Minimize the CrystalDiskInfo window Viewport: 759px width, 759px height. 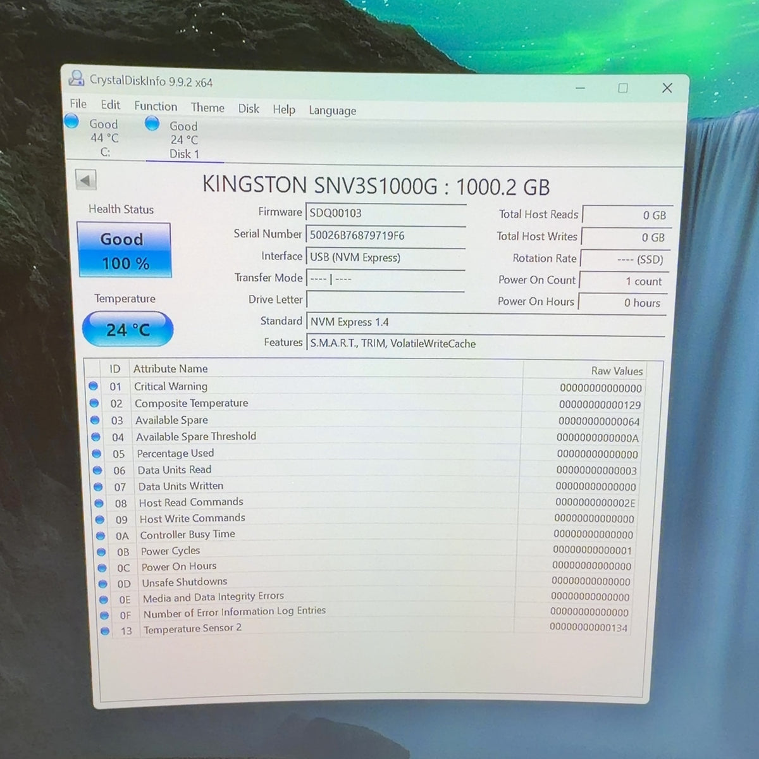pos(580,88)
